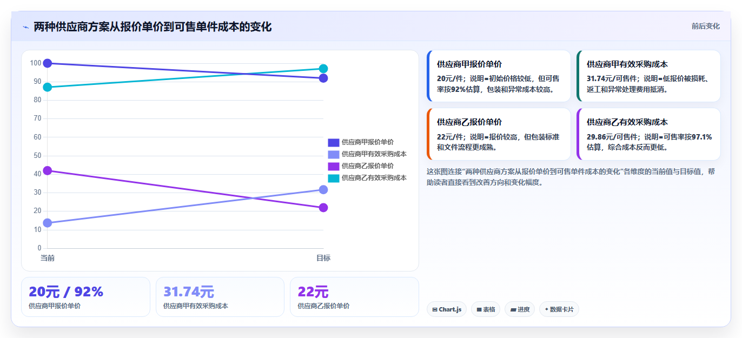742x338 pixels.
Task: Click the purple 供应商乙报价单价 legend swatch
Action: 333,166
